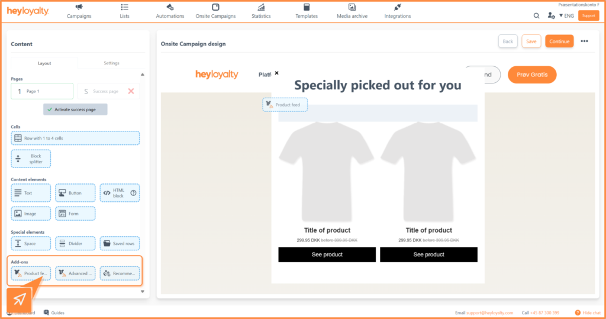Image resolution: width=606 pixels, height=319 pixels.
Task: Click the search magnifier icon
Action: coord(537,16)
